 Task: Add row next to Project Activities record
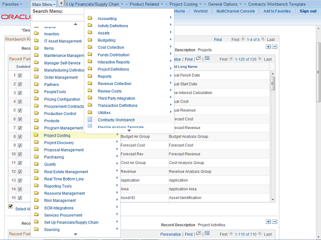point(268,221)
